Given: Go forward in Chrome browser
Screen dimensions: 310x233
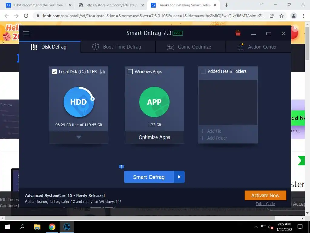Looking at the screenshot, I should pos(16,16).
